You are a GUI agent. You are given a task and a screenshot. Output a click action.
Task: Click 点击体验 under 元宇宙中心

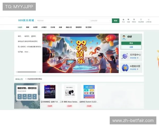134,58
